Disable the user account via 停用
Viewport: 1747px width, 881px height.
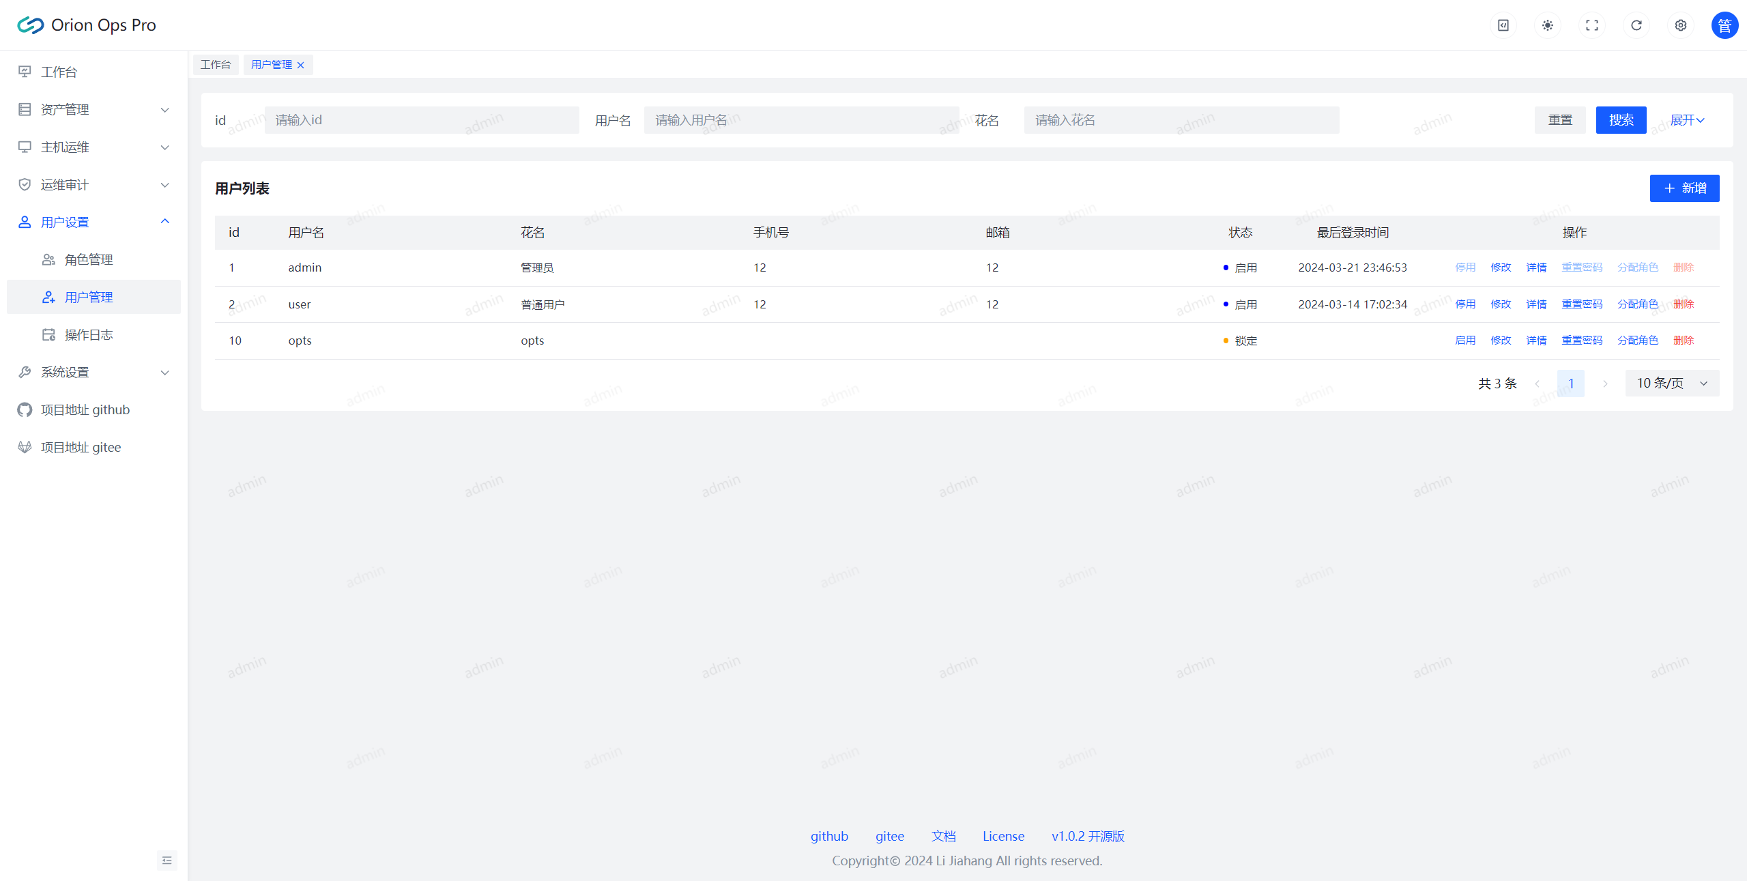click(x=1464, y=304)
